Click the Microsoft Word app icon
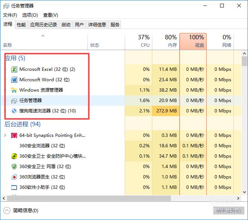 tap(14, 80)
